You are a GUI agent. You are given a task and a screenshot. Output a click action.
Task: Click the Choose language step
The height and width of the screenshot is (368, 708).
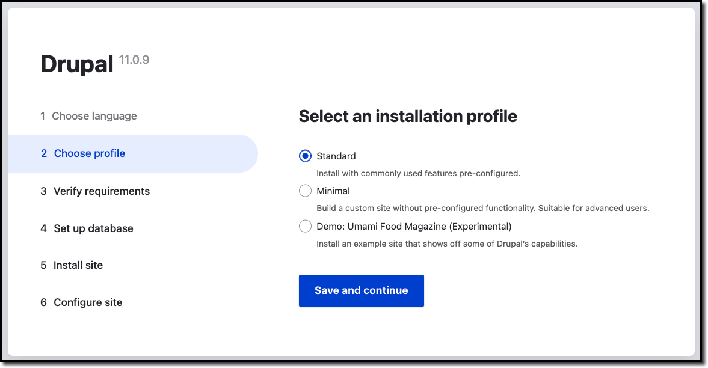pyautogui.click(x=94, y=116)
